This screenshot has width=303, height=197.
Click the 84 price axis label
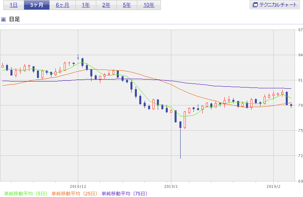(x=300, y=55)
